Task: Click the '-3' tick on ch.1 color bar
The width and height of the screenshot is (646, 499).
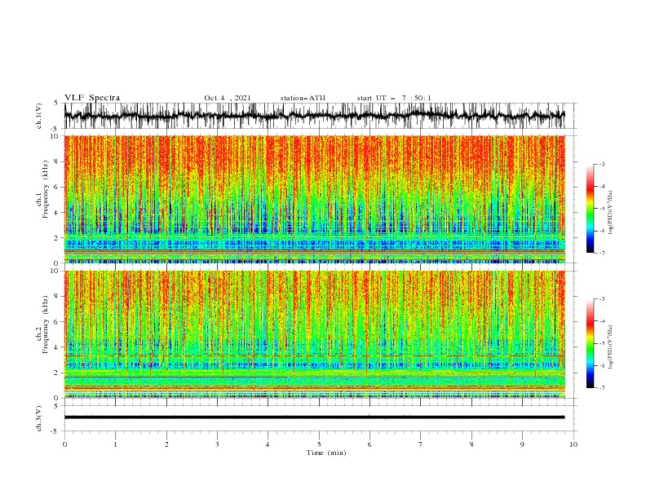Action: (x=601, y=164)
